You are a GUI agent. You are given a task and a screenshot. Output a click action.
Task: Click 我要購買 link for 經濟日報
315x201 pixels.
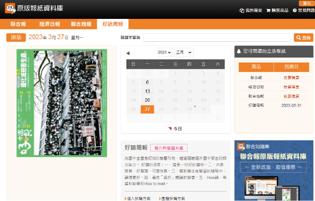291,87
